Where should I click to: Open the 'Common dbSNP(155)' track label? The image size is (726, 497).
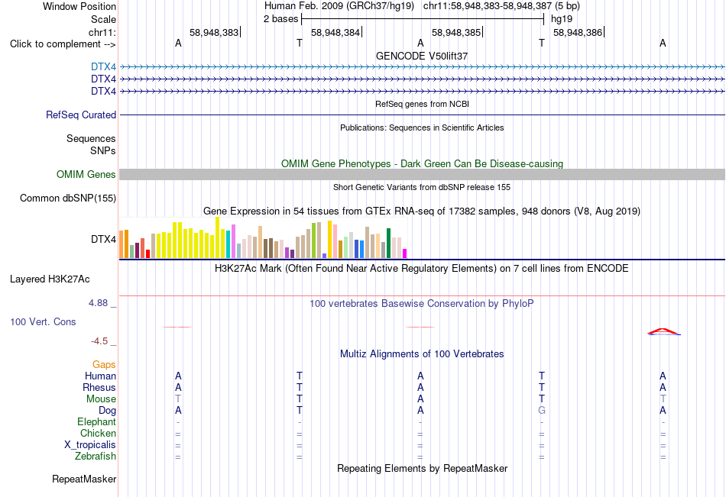pyautogui.click(x=68, y=198)
